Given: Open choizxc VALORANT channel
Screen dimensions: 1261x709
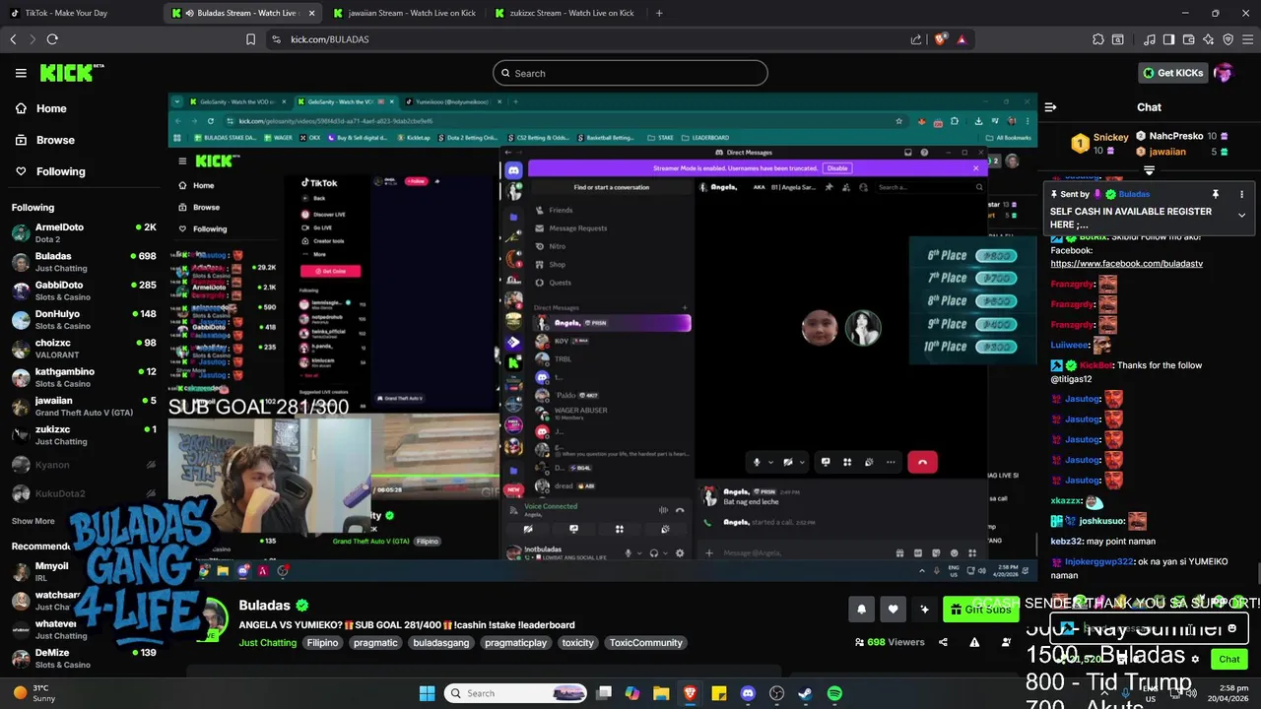Looking at the screenshot, I should click(84, 349).
